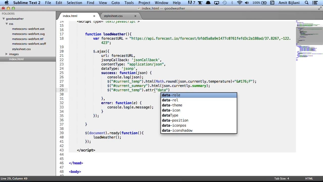Open the Tools menu

[129, 3]
